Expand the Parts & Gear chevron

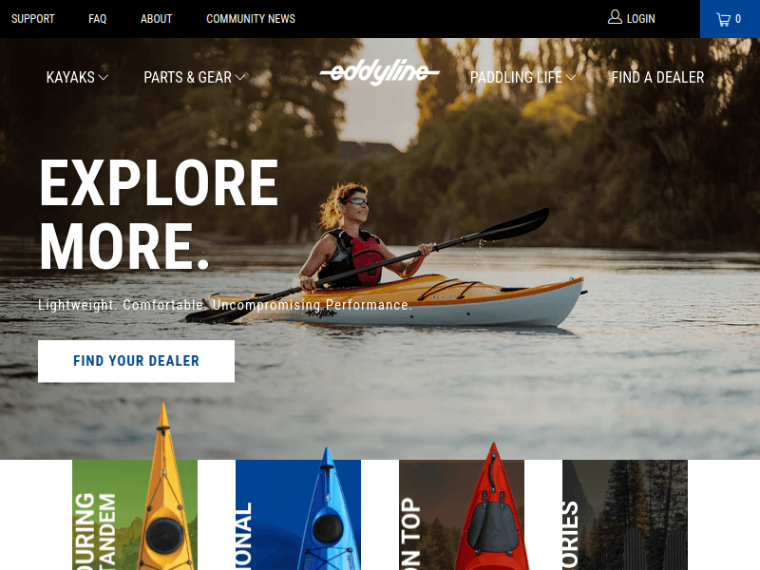pyautogui.click(x=240, y=77)
